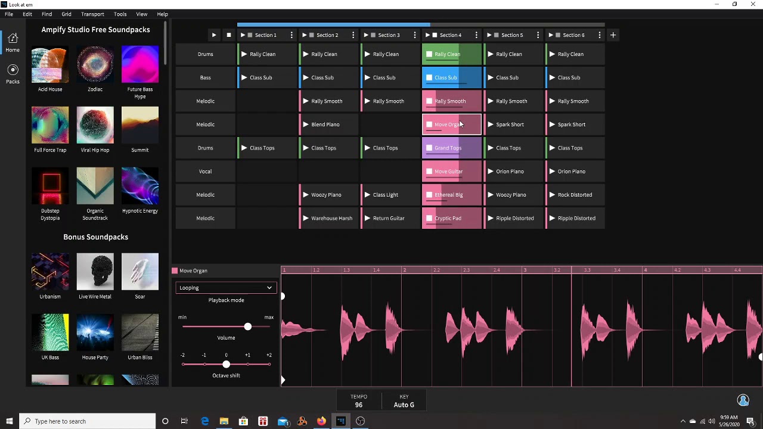Open the Playback mode Looping dropdown
Screen dimensions: 763x429
coord(226,288)
